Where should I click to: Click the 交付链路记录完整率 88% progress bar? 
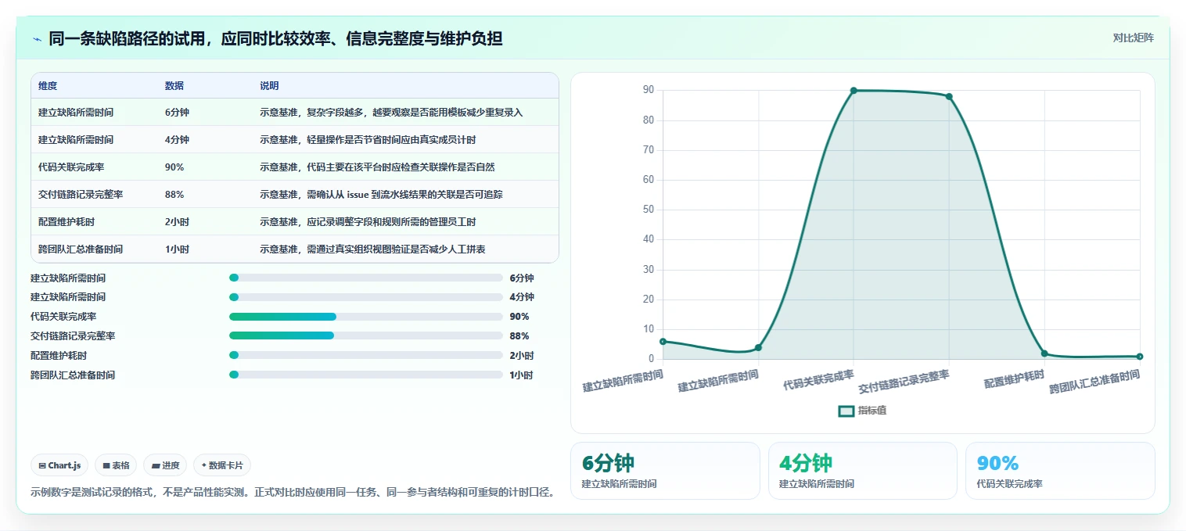[x=365, y=336]
